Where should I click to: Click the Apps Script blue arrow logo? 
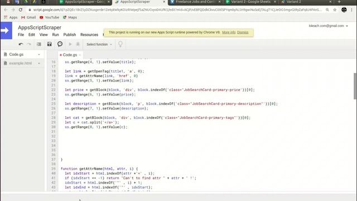6,31
